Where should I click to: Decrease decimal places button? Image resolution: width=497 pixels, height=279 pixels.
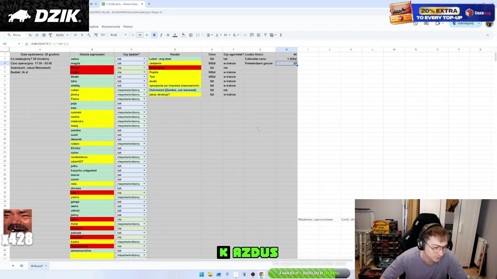pyautogui.click(x=89, y=35)
